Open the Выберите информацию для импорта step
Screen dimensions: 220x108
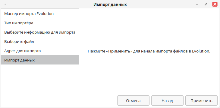coord(40,32)
